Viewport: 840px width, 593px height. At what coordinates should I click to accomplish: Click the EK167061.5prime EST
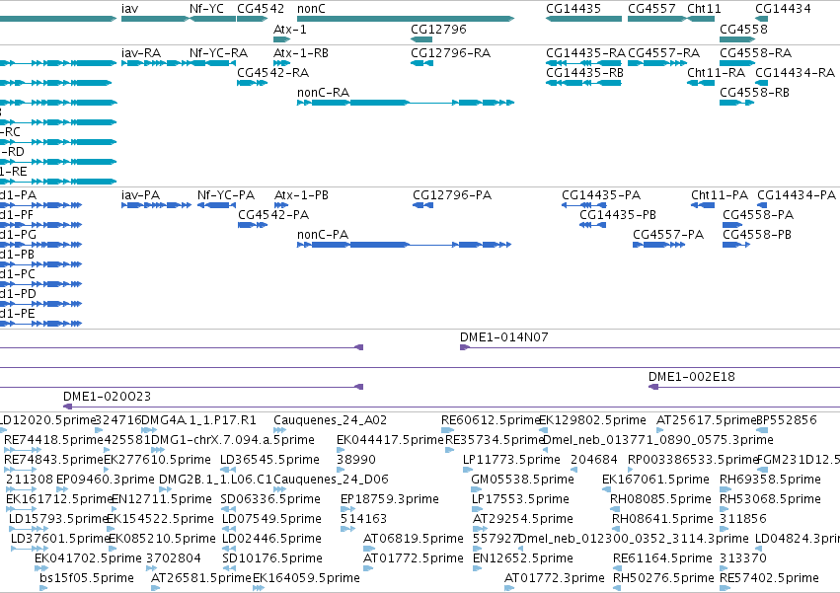(x=606, y=489)
